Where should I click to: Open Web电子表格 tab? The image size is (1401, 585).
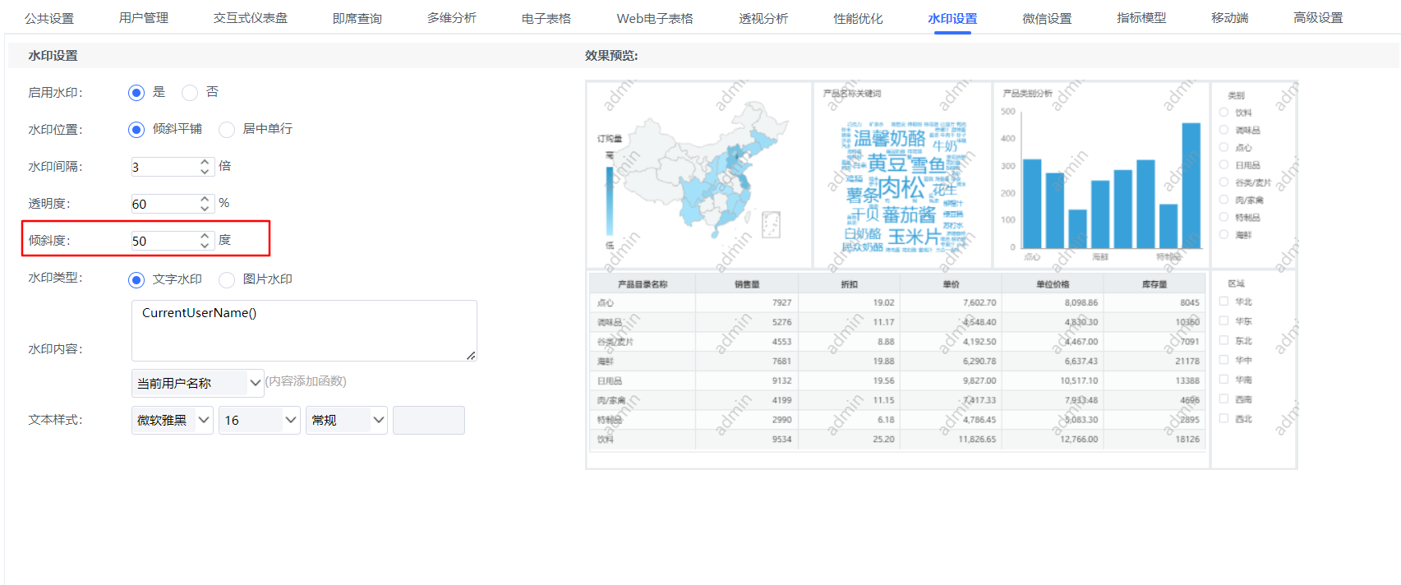pos(655,18)
